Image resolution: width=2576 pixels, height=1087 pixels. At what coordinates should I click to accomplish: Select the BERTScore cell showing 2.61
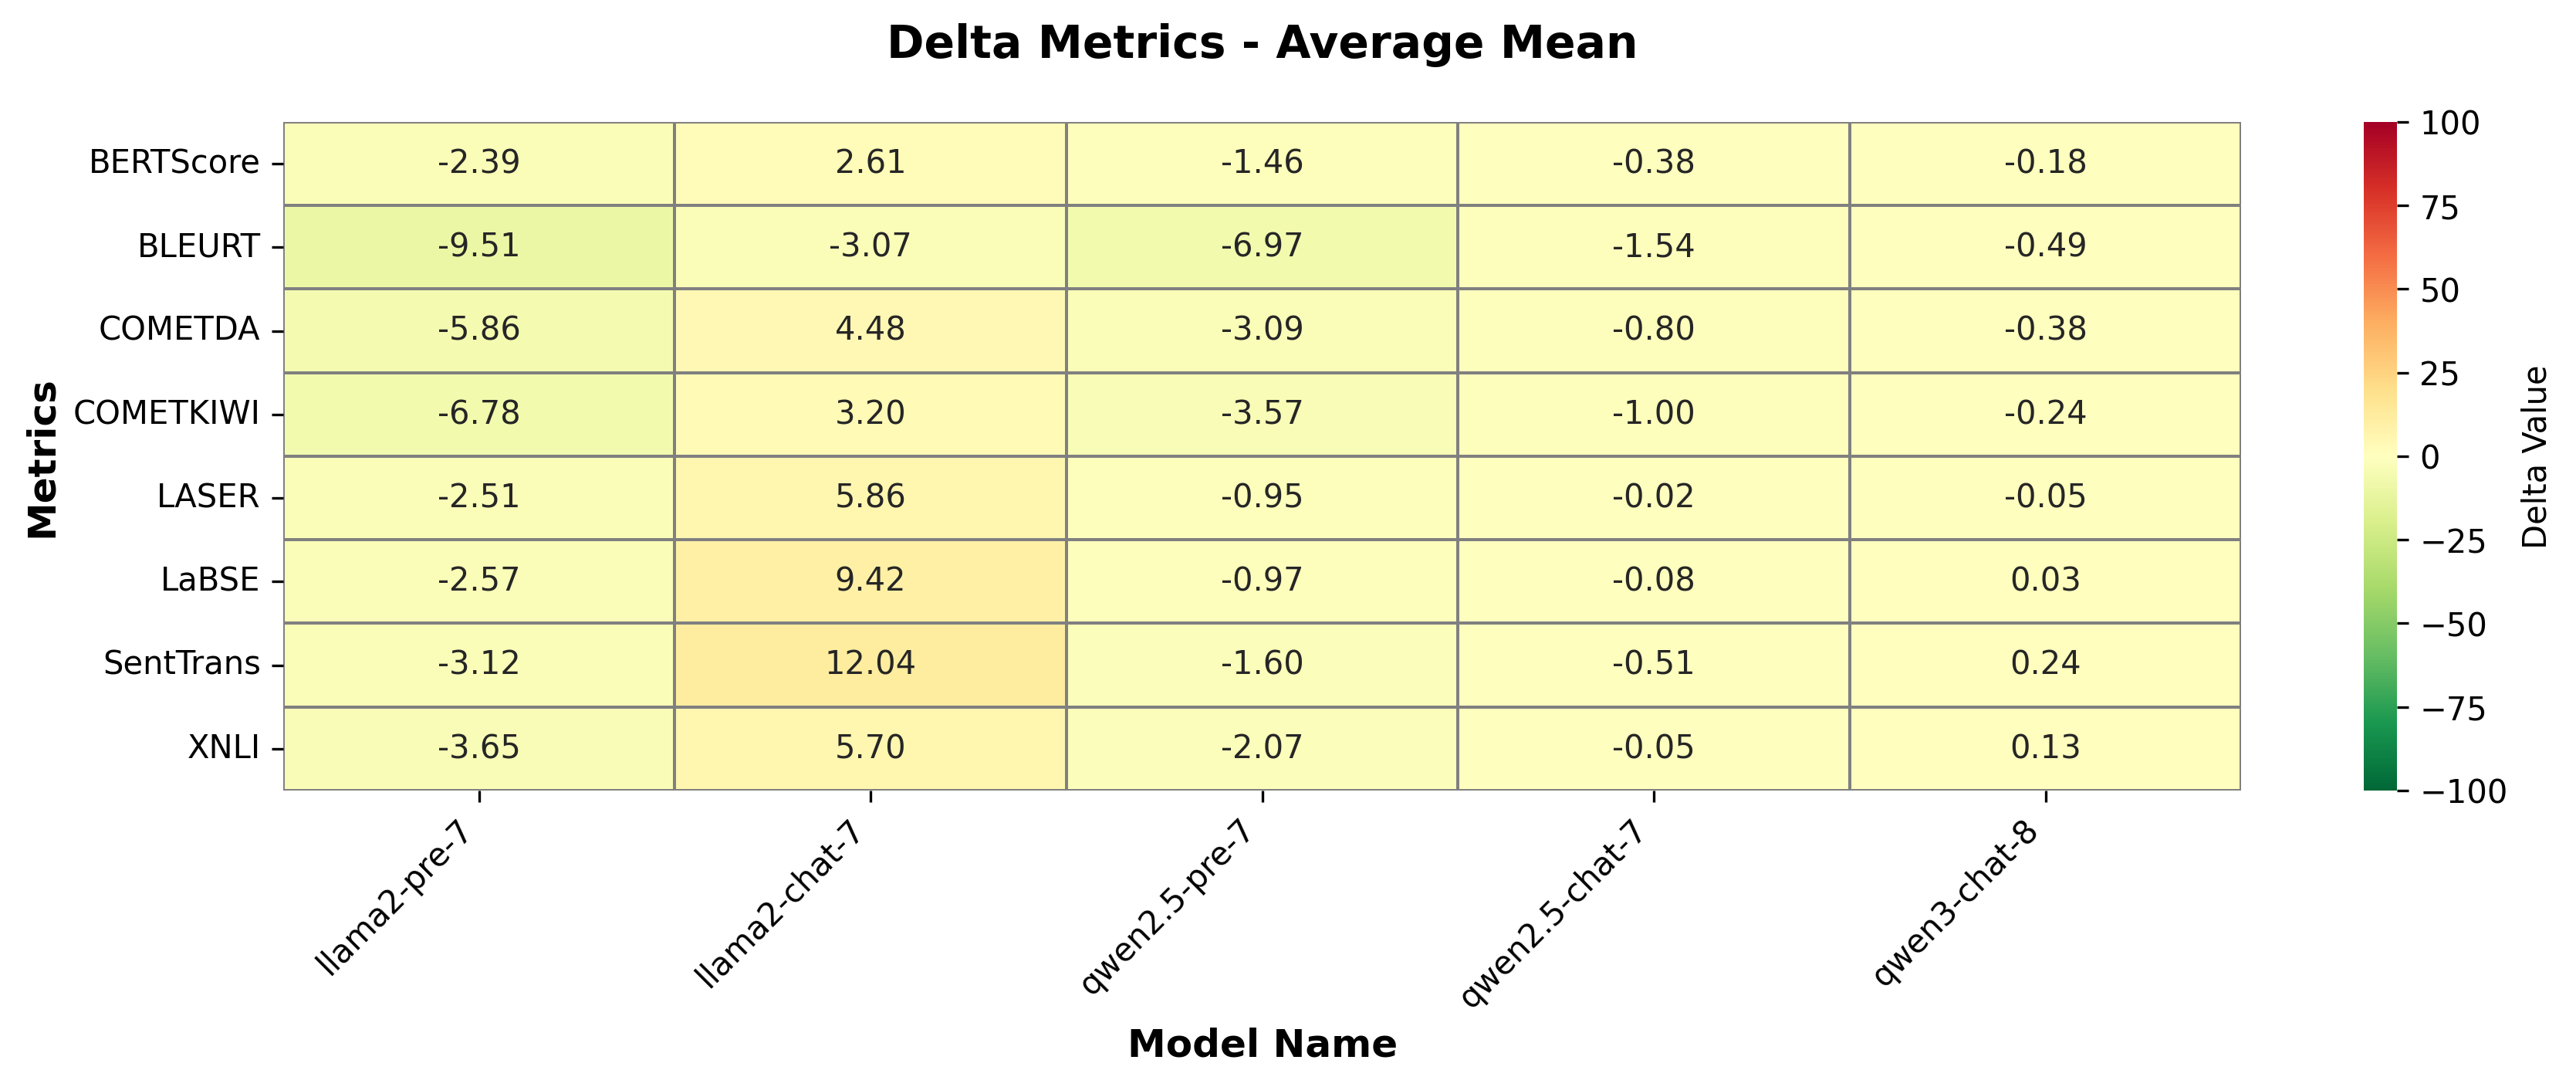[870, 162]
